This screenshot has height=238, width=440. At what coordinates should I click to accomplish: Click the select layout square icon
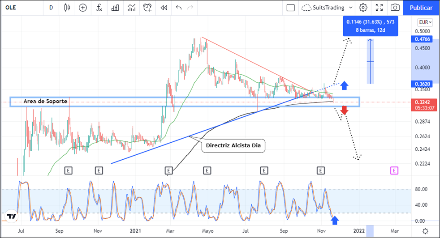click(x=290, y=8)
